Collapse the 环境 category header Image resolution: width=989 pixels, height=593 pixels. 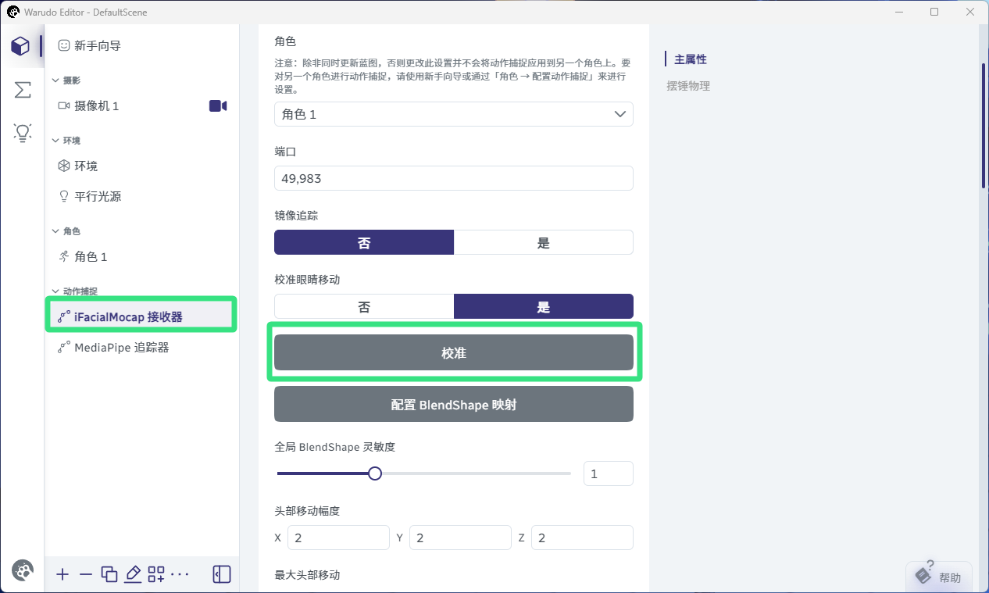[66, 141]
